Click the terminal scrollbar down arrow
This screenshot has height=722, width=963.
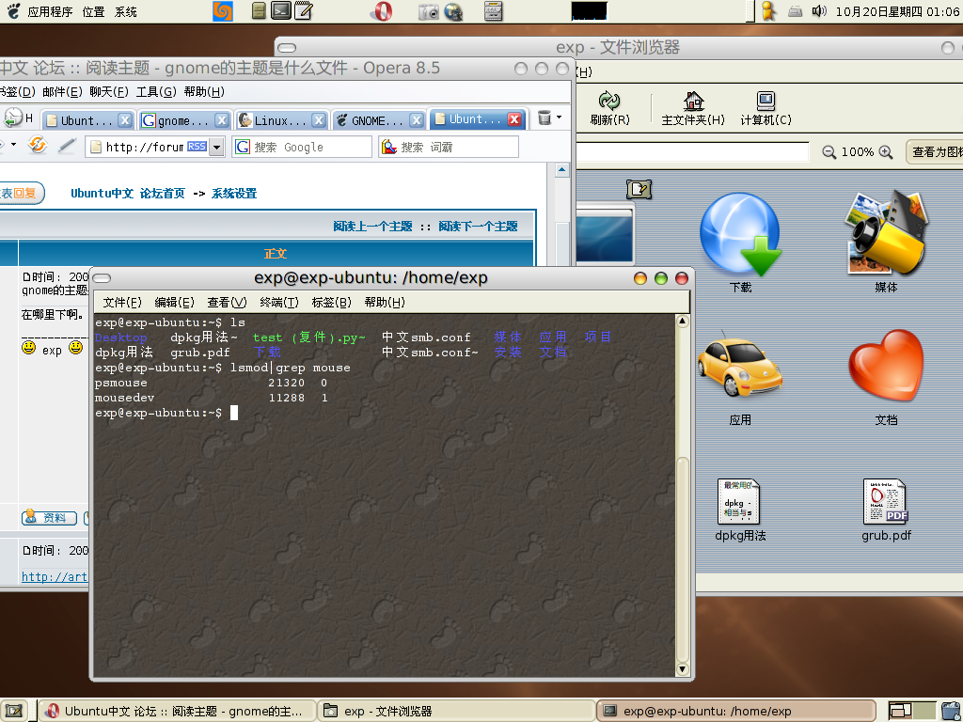click(x=683, y=669)
